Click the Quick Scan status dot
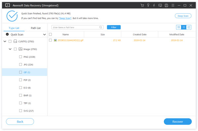 tap(7, 34)
